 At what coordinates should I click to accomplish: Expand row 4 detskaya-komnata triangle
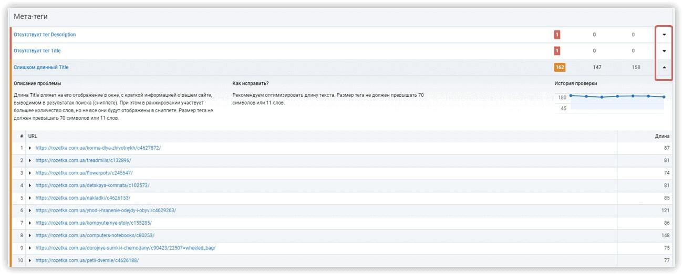click(30, 185)
